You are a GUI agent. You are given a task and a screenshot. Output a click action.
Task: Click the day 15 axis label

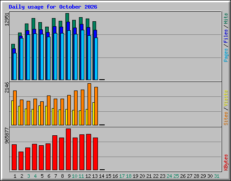(x=108, y=176)
